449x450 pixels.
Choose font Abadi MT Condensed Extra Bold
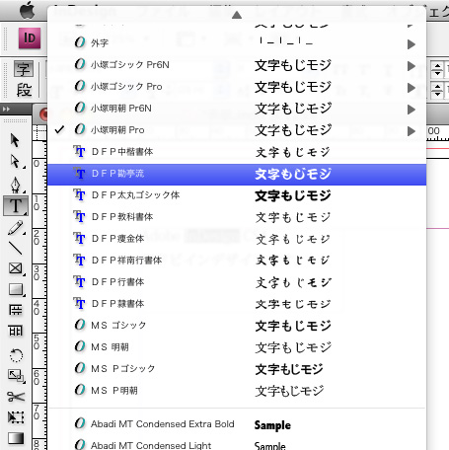(x=237, y=424)
